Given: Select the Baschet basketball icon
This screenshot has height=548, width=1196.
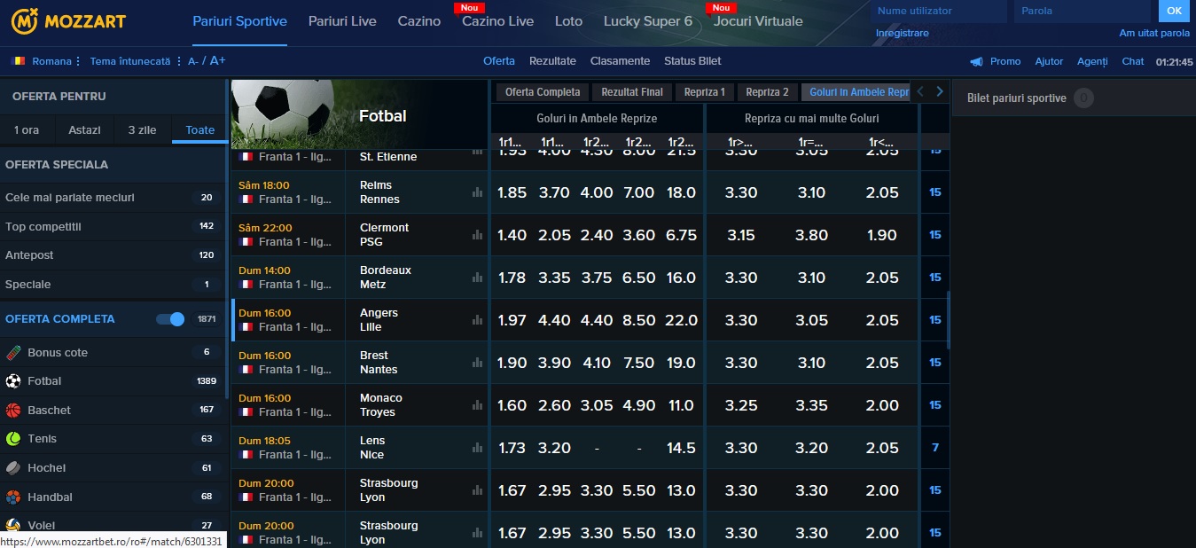Looking at the screenshot, I should pos(13,410).
